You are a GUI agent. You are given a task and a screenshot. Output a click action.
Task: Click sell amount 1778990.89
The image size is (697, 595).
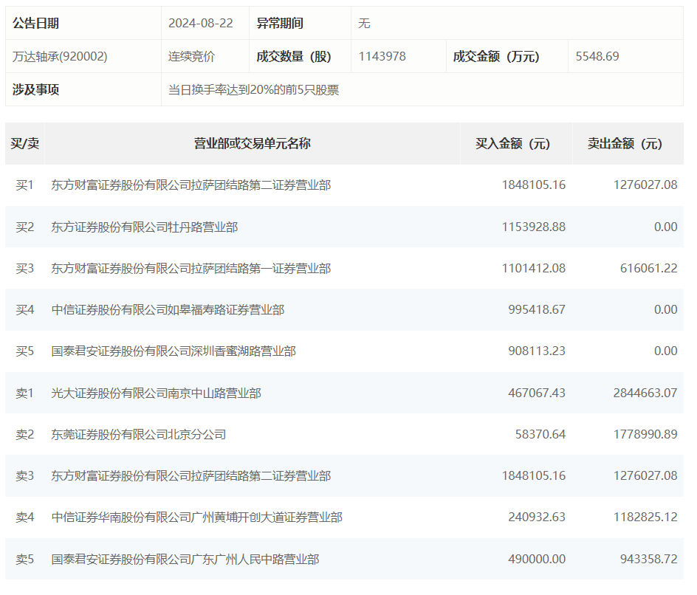pyautogui.click(x=645, y=434)
